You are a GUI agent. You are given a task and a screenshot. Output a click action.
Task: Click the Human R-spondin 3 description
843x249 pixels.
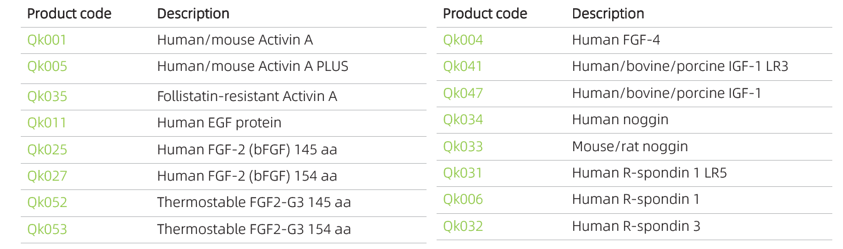[x=636, y=226]
